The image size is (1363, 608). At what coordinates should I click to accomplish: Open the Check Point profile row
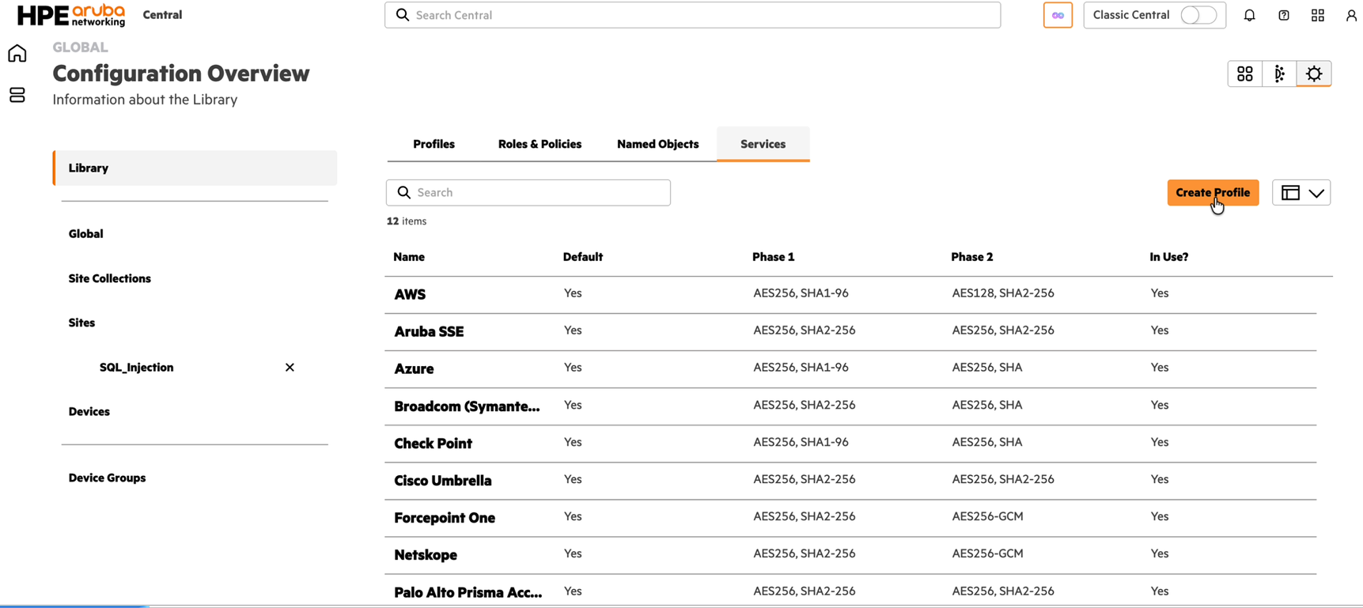coord(850,444)
